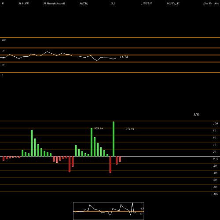Screen dimensions: 220x220
Task: Click the green bar beside the 973.94 label
Action: click(92, 142)
